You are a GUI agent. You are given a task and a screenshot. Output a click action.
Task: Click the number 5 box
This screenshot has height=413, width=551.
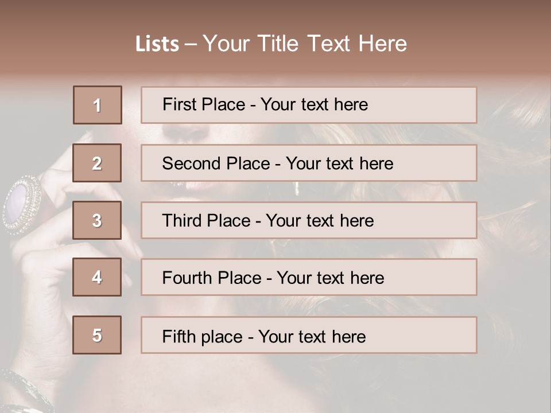97,335
